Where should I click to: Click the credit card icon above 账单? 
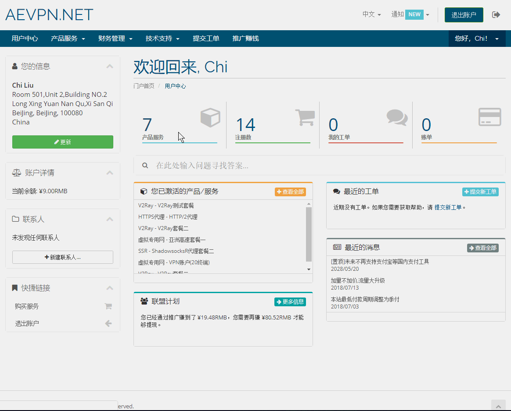click(489, 117)
